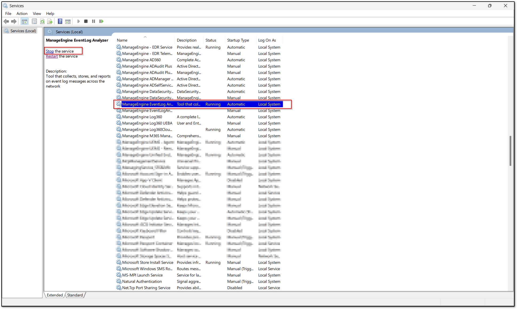Sort by the Startup Type column header
This screenshot has height=309, width=517.
click(x=238, y=40)
